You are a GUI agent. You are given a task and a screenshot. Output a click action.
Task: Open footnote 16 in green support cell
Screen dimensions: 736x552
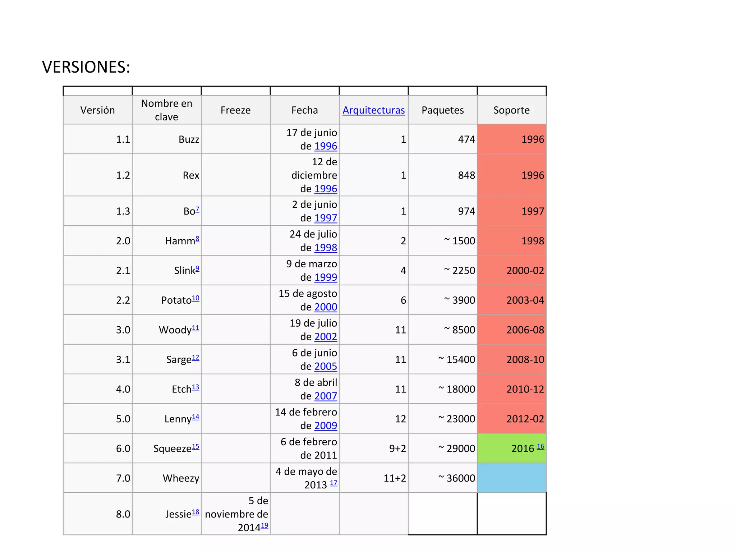(540, 446)
